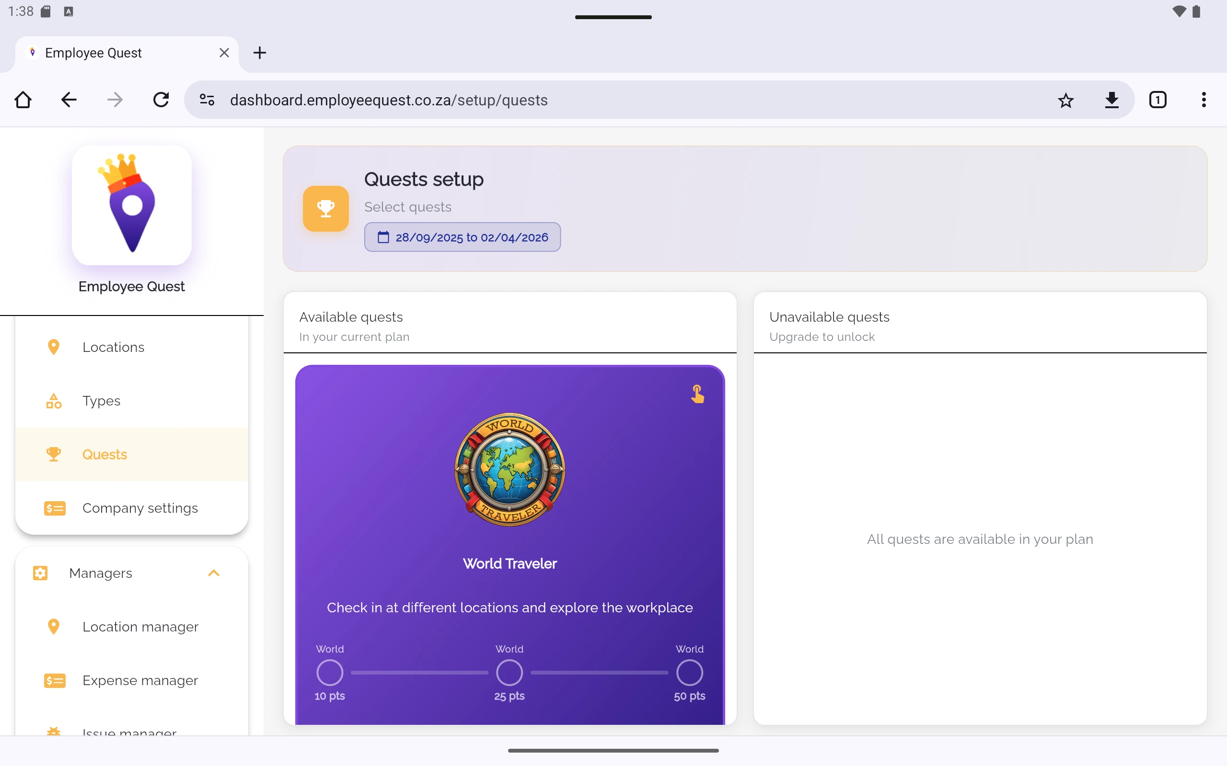Open the date range picker for quests

462,237
